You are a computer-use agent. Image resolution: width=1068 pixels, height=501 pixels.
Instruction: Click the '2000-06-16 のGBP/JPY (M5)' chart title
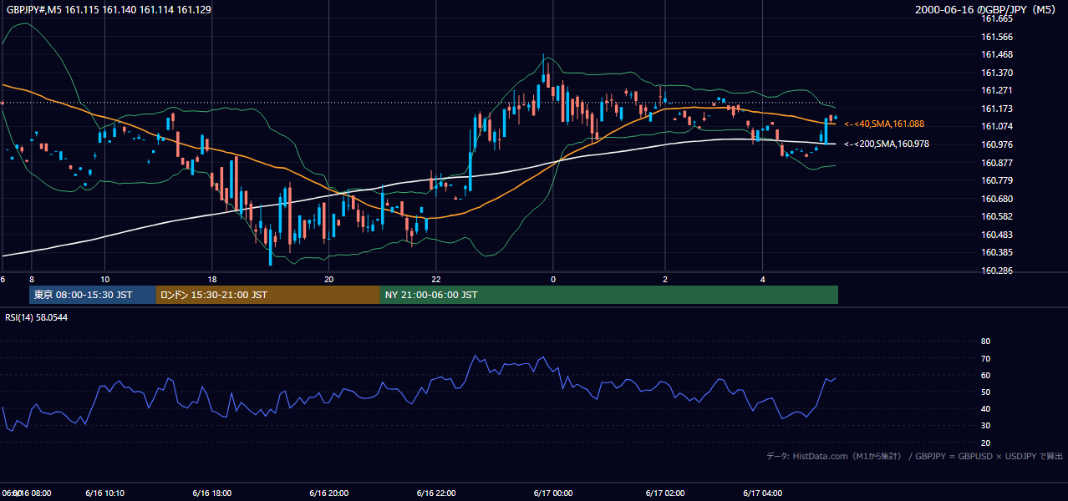coord(987,10)
